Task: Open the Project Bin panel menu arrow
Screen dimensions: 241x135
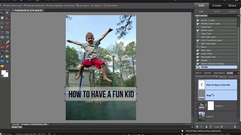Action: 192,127
